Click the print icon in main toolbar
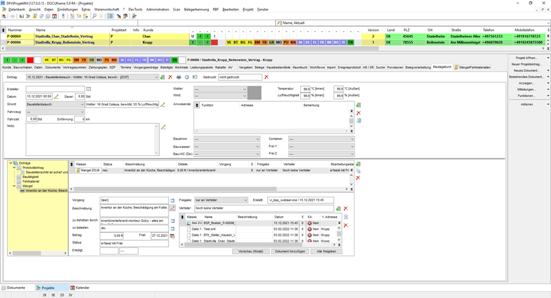 point(13,16)
